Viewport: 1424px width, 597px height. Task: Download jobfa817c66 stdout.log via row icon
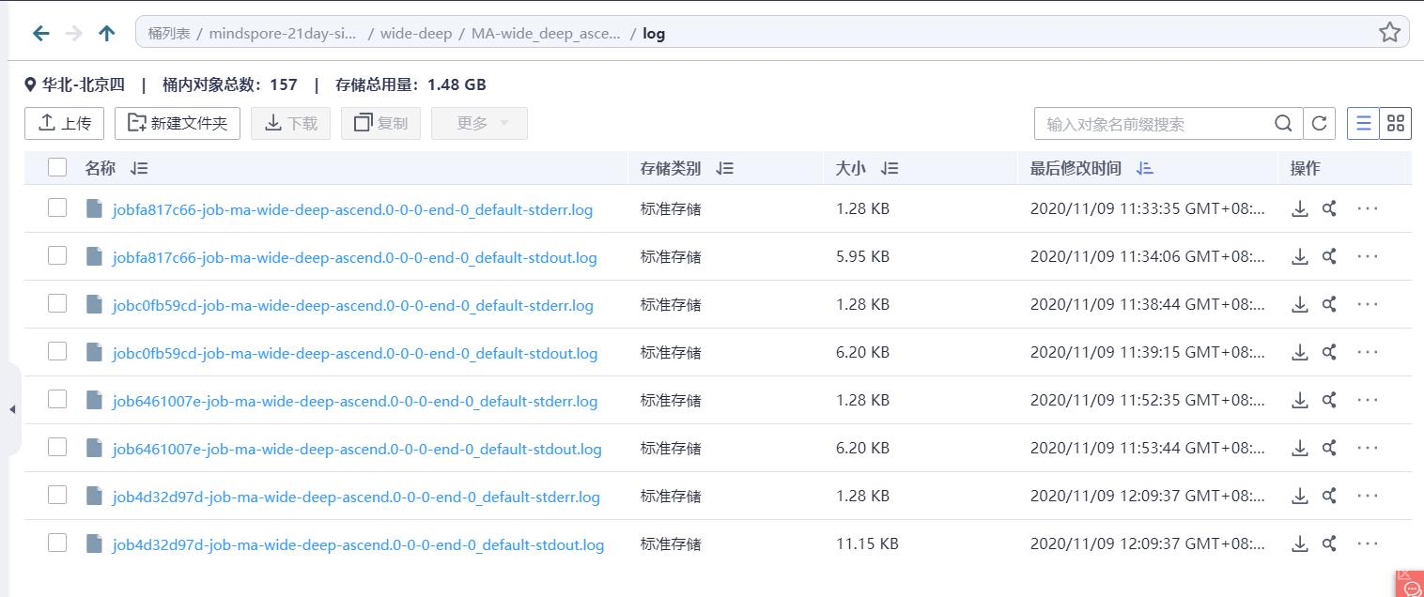click(x=1300, y=257)
